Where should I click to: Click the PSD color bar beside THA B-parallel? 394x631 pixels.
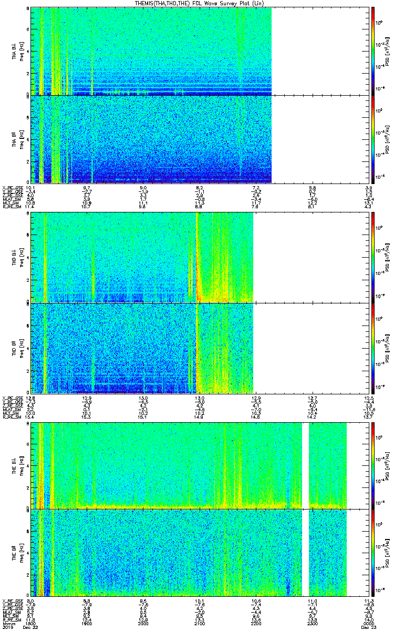pyautogui.click(x=373, y=139)
